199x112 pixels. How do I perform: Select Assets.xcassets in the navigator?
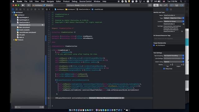tap(24, 30)
